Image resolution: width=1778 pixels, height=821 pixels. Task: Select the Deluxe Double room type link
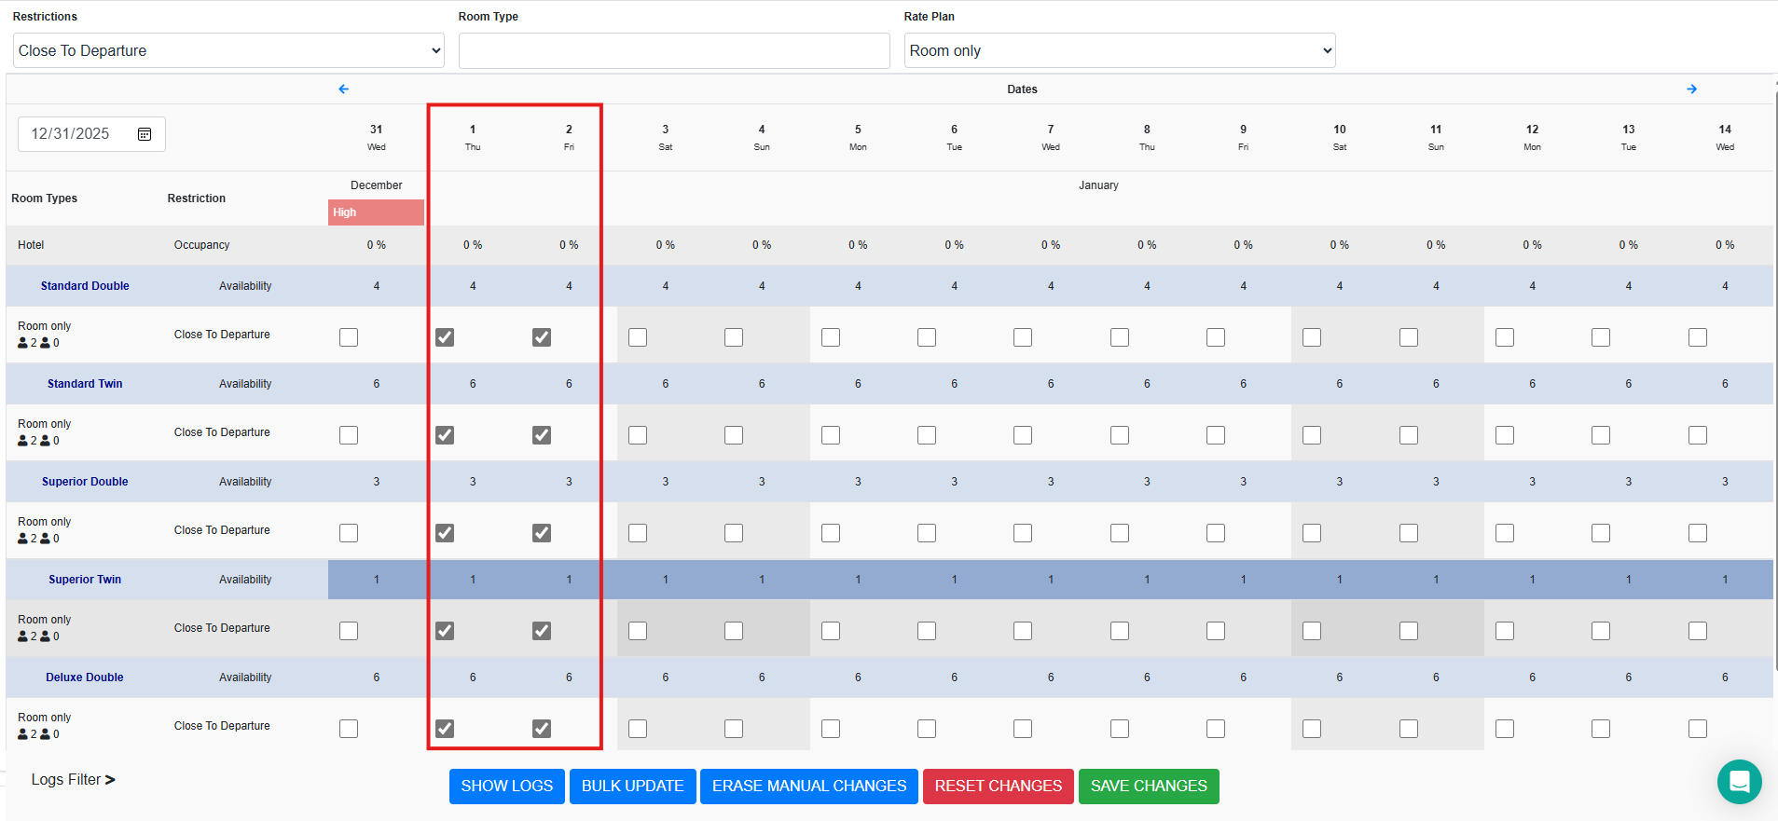[85, 677]
